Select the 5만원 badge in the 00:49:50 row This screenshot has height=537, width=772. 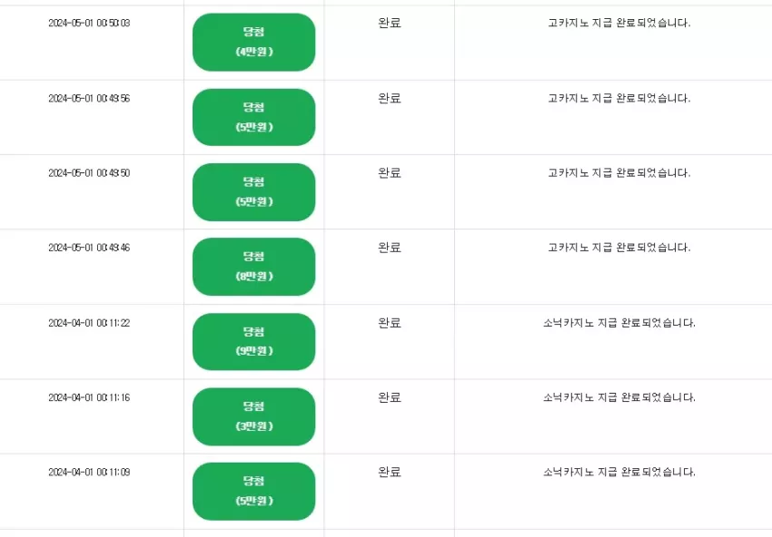point(253,191)
